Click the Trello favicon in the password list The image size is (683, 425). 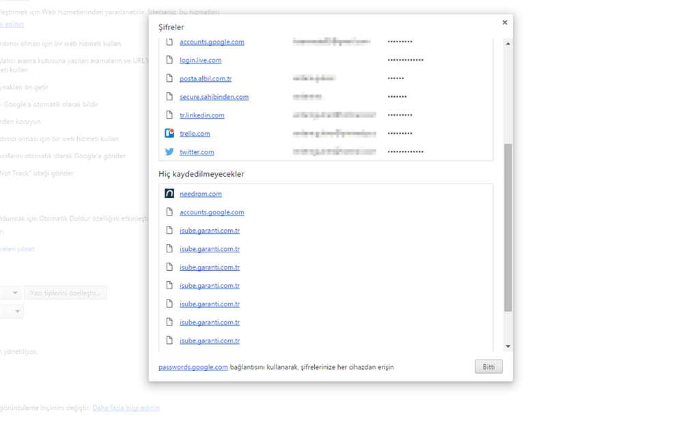pos(169,133)
